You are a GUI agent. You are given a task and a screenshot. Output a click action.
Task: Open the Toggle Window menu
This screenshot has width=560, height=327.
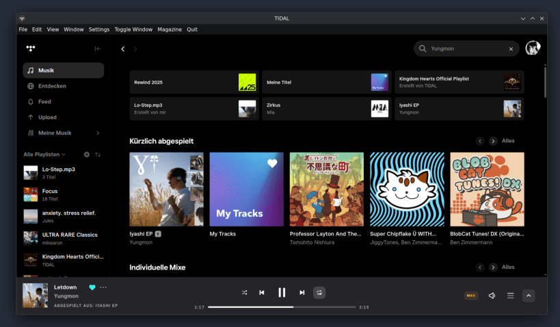tap(133, 29)
